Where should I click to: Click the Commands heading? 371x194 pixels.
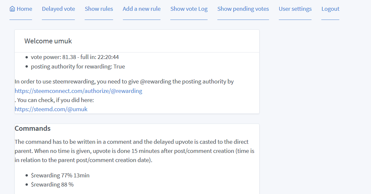tap(33, 128)
